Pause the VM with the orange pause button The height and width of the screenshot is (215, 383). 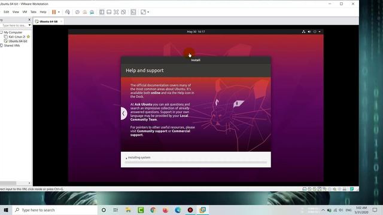click(x=54, y=12)
